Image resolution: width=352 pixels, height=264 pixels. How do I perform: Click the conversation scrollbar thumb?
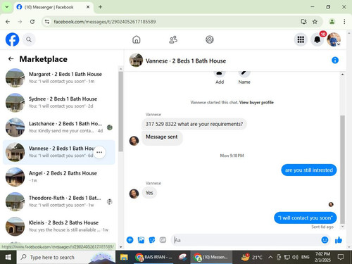342,170
